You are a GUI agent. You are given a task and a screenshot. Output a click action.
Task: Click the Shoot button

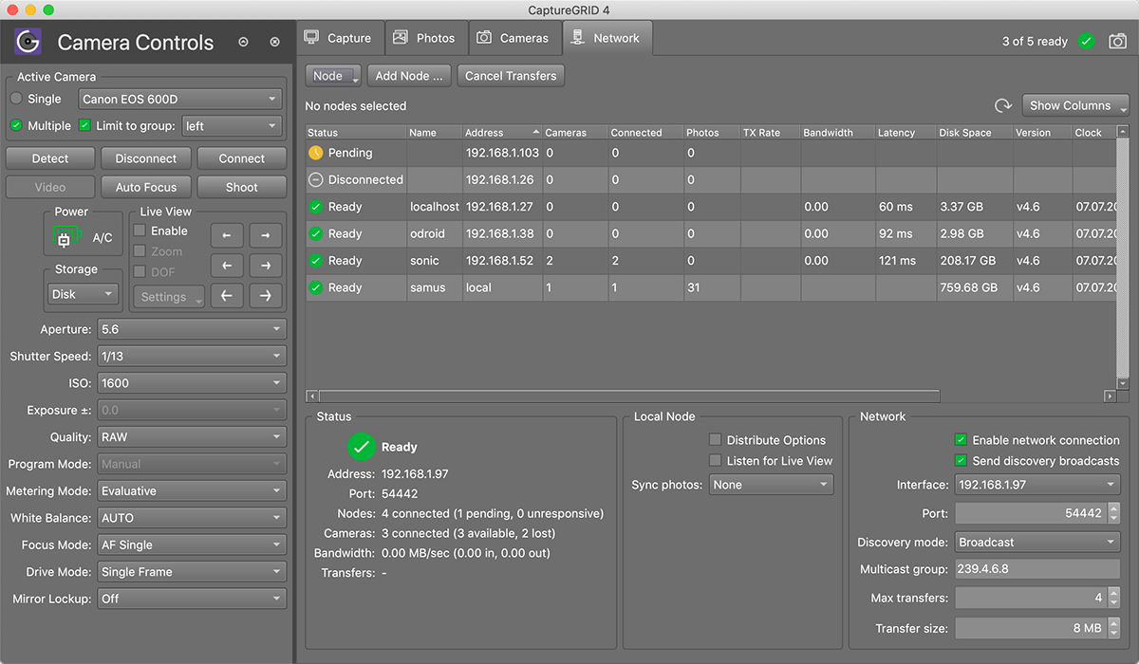tap(242, 187)
